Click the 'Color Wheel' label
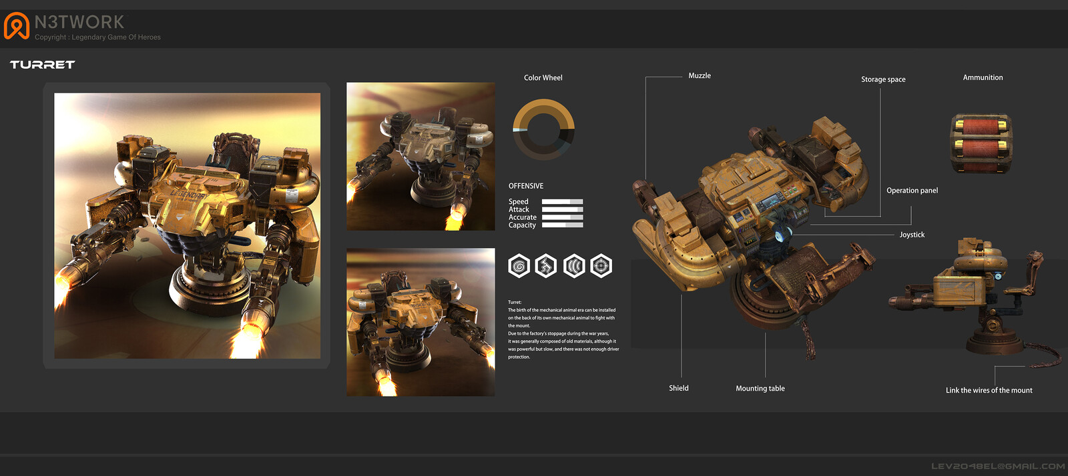Screen dimensions: 1068x476 tap(543, 78)
